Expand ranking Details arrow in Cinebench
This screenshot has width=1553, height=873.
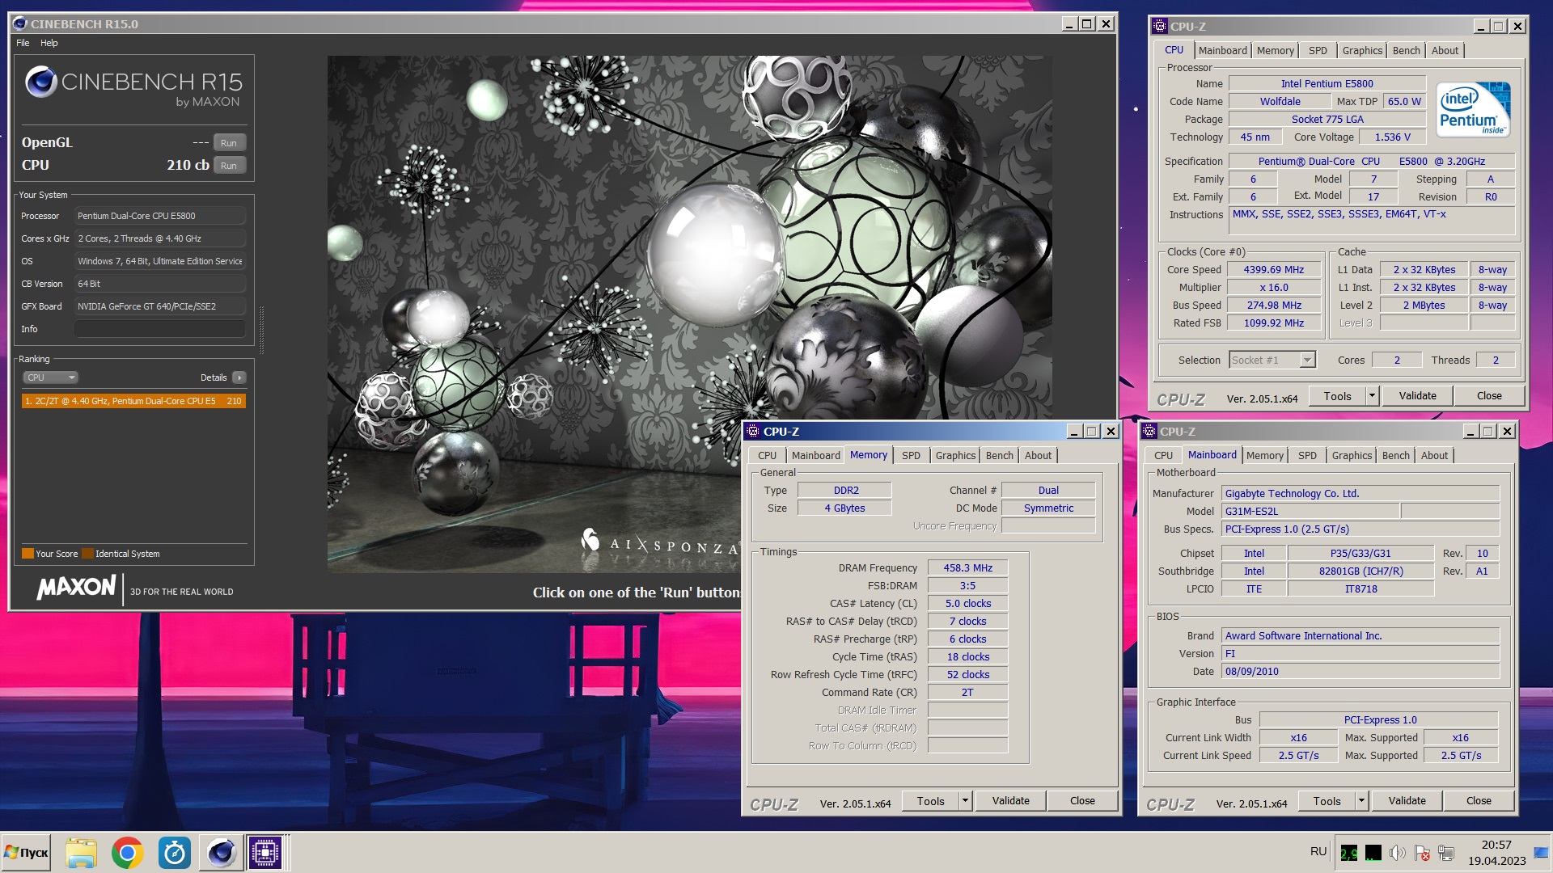click(239, 377)
